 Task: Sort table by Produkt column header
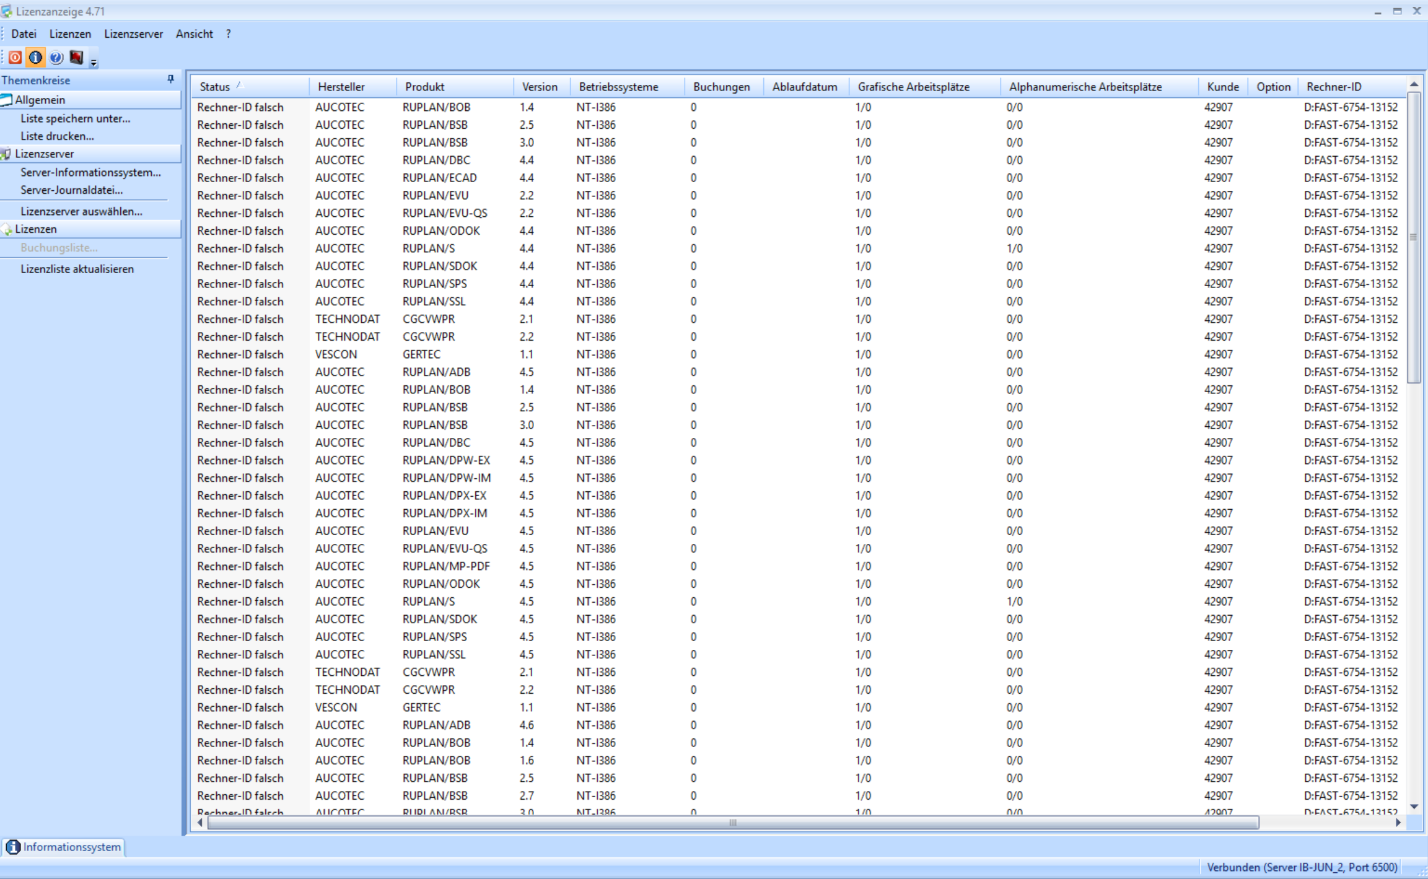click(424, 87)
